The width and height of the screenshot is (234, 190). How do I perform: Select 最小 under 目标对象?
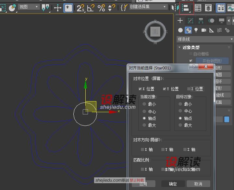tap(180, 104)
